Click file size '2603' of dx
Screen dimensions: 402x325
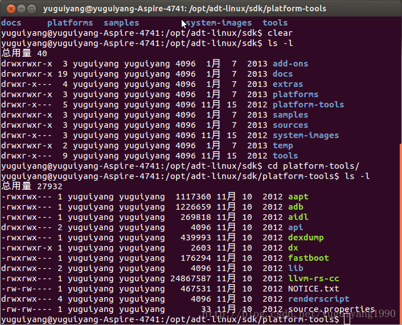click(x=201, y=248)
